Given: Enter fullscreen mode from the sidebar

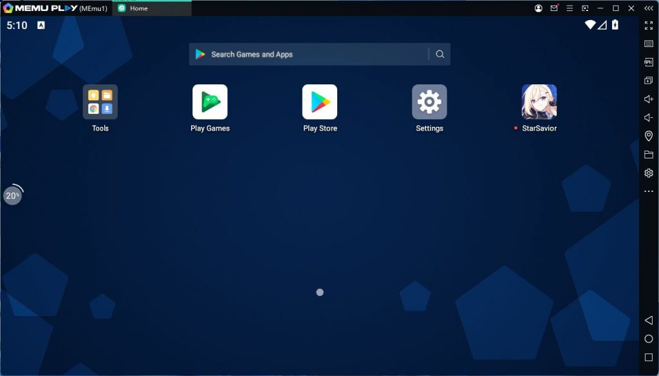Looking at the screenshot, I should coord(649,25).
